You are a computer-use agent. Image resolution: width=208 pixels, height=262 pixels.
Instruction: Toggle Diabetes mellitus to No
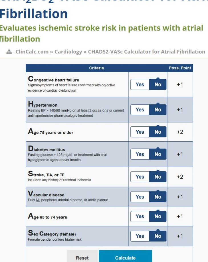[x=158, y=154]
